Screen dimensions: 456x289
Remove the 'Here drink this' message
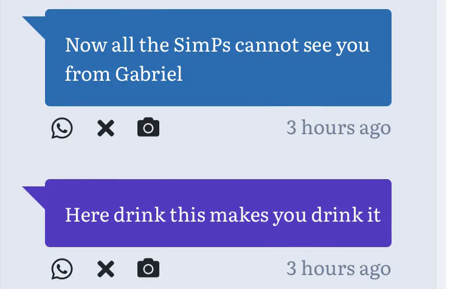click(106, 268)
